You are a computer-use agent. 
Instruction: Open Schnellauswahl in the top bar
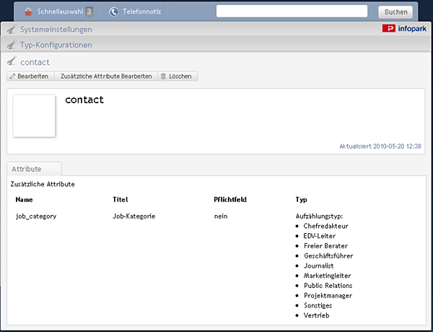click(x=60, y=12)
